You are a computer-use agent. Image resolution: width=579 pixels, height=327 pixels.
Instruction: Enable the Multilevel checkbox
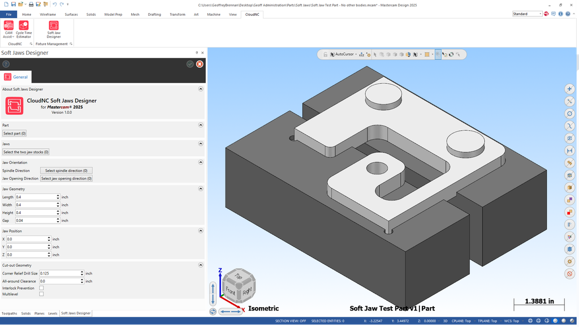pos(41,294)
